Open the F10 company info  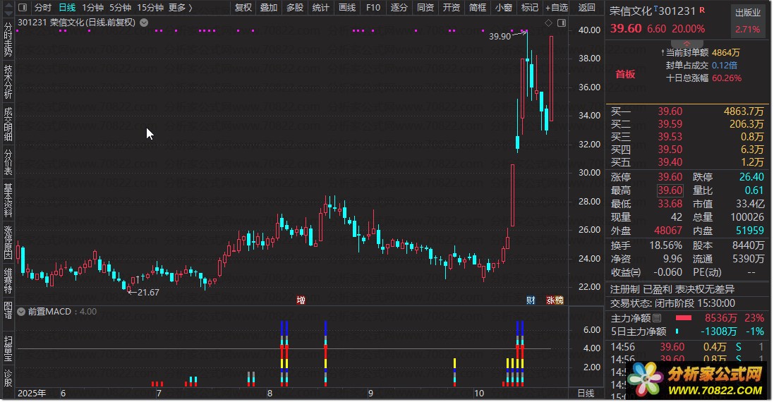click(x=373, y=7)
